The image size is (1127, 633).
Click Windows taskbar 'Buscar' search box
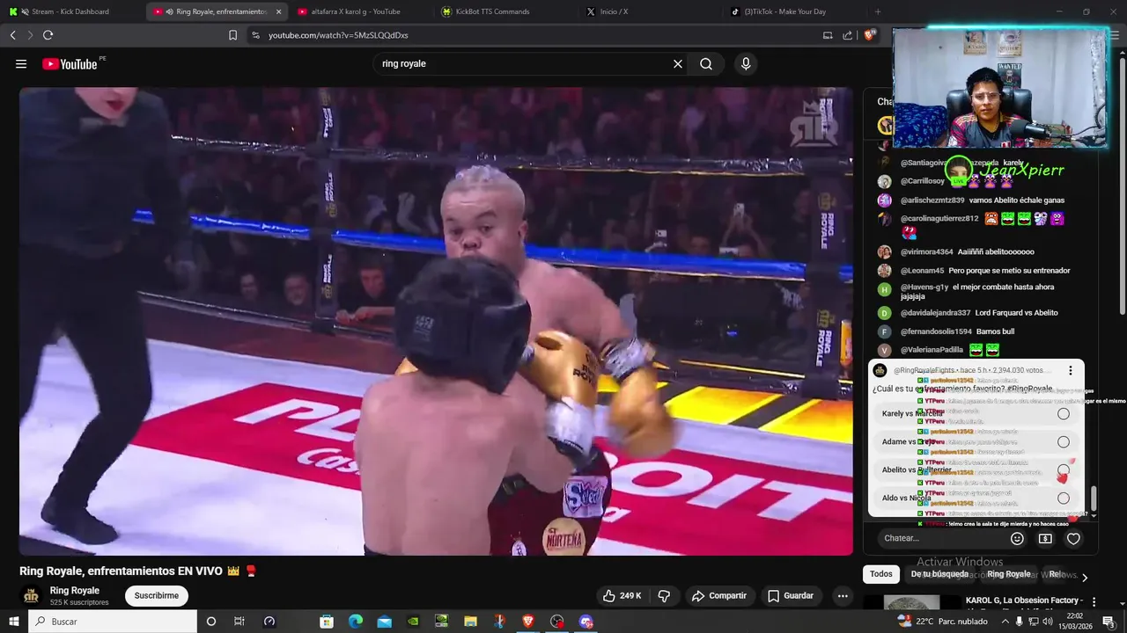point(113,622)
